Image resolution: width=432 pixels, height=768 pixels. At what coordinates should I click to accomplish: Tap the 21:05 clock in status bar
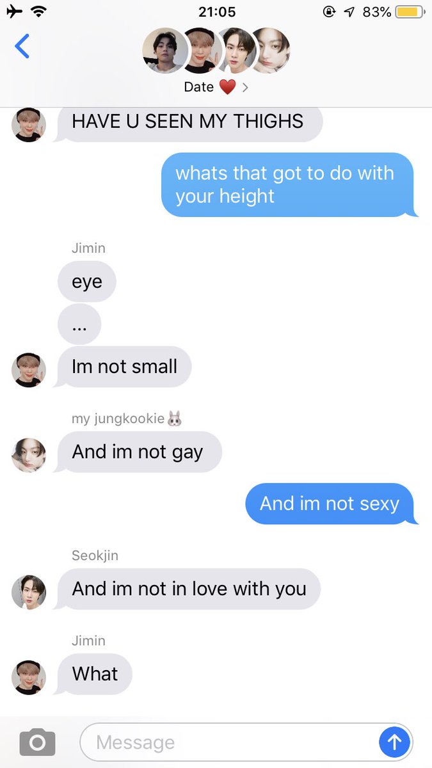(x=217, y=12)
